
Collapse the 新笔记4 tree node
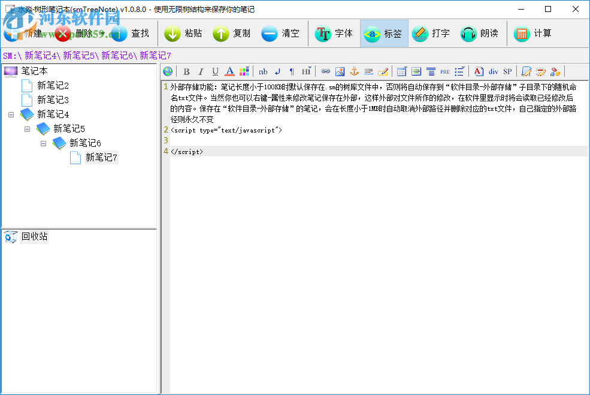click(11, 114)
